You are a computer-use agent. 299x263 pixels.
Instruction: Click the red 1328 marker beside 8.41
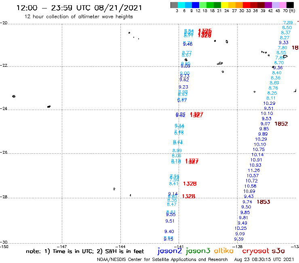tap(190, 184)
